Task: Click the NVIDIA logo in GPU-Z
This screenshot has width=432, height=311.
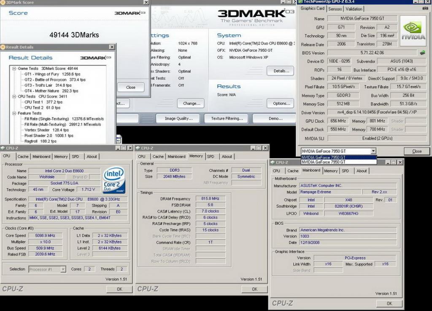Action: point(413,31)
